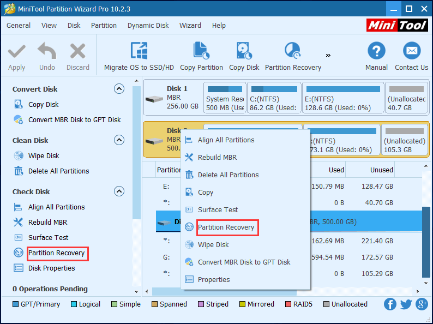Click Partition Recovery link in sidebar

[x=57, y=253]
